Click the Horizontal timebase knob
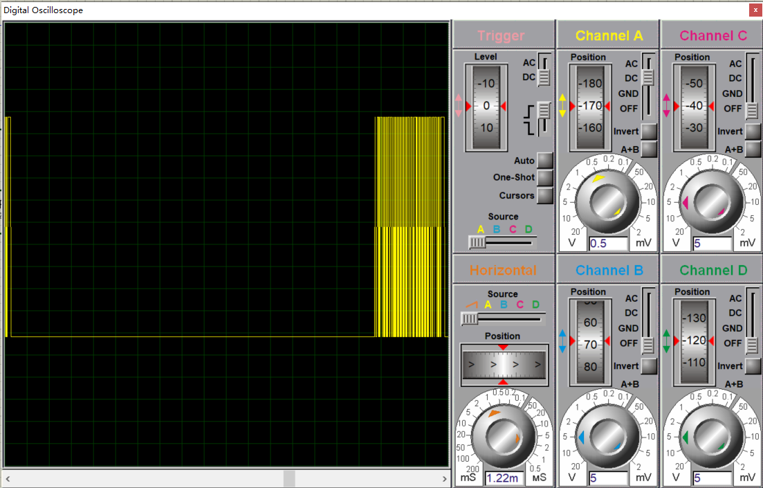Screen dimensions: 763x488 pos(503,436)
